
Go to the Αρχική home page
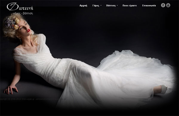point(83,5)
